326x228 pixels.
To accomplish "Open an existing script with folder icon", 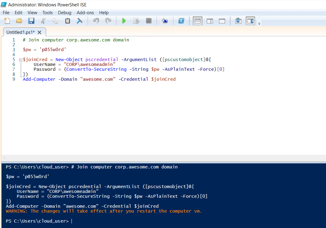I will pos(19,21).
